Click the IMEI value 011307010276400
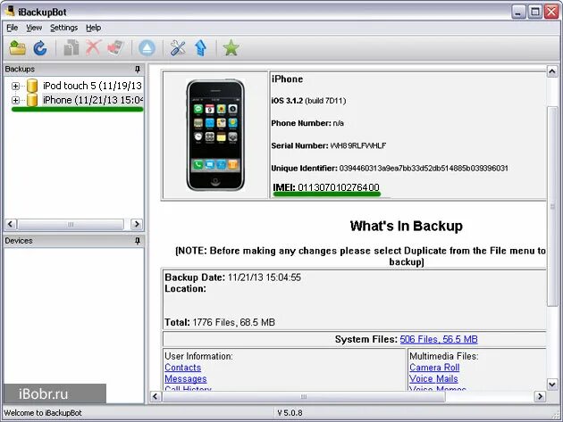The image size is (563, 422). point(339,187)
